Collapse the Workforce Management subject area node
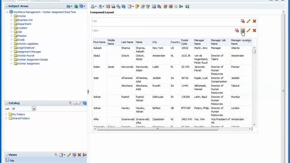Viewport: 290px width, 163px height. click(7, 12)
